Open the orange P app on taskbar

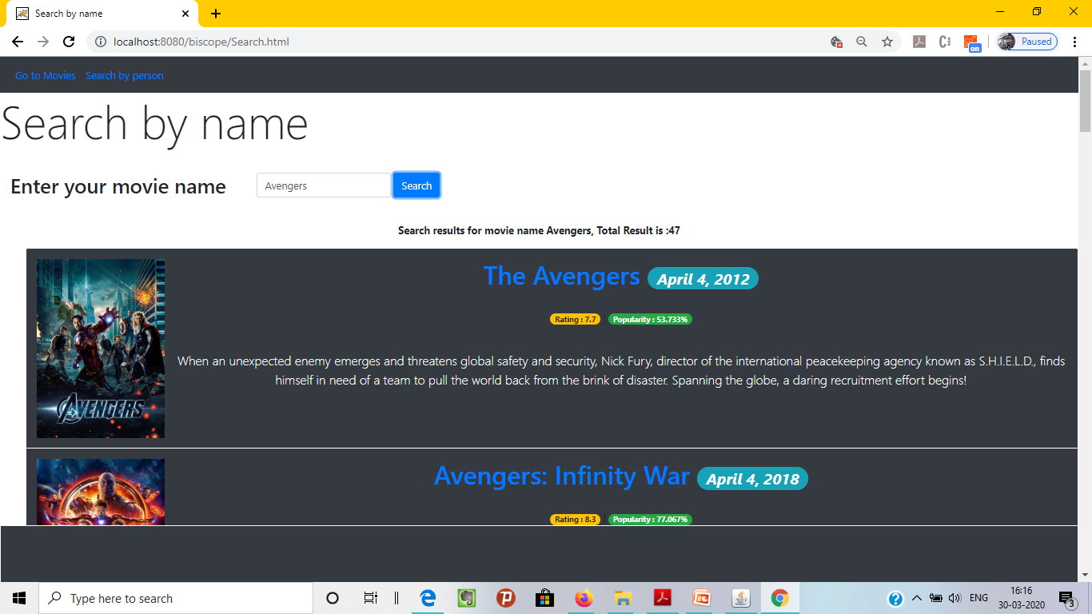pos(505,598)
